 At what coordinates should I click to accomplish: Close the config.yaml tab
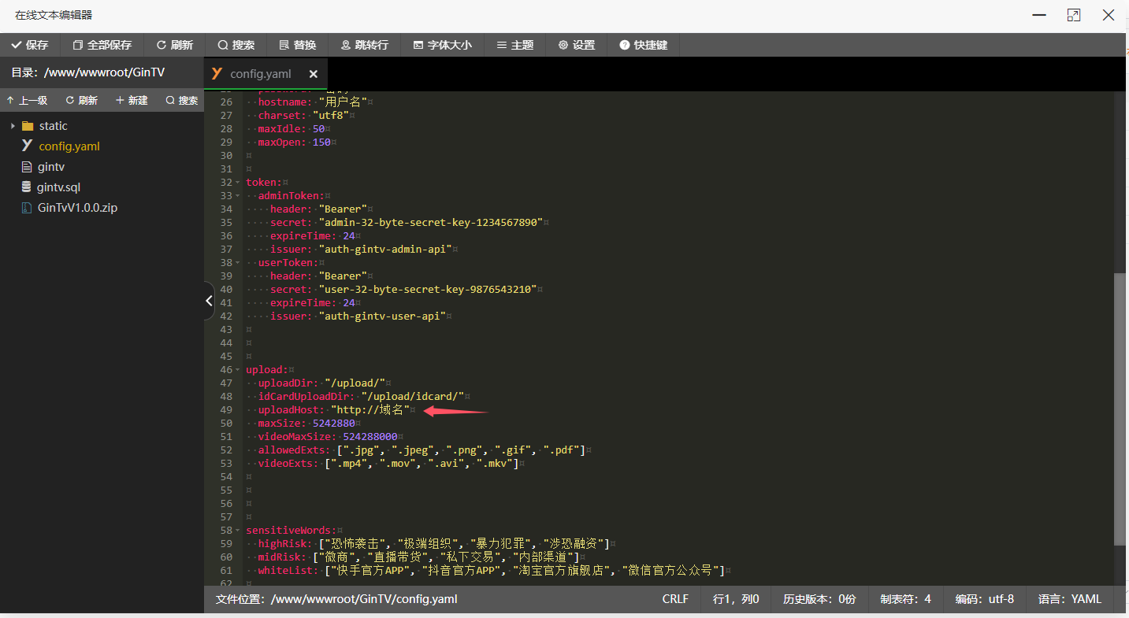pyautogui.click(x=313, y=74)
